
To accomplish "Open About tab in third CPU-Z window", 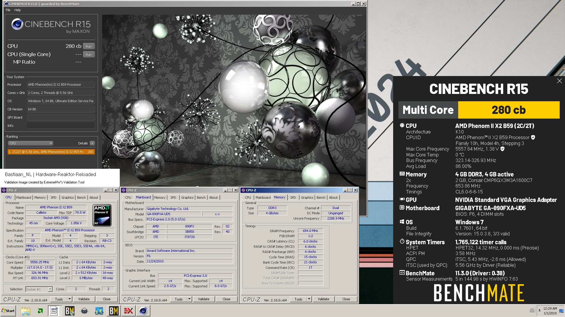I will (x=333, y=198).
